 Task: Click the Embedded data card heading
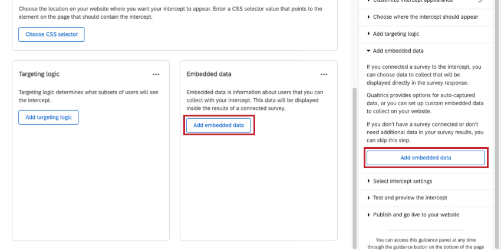pyautogui.click(x=209, y=75)
